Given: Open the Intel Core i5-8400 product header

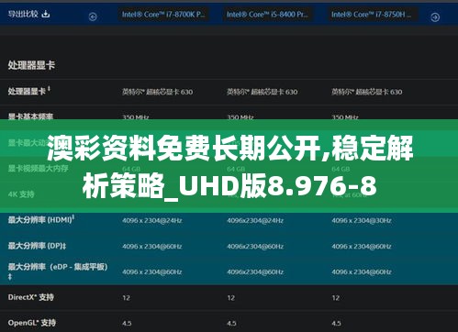Looking at the screenshot, I should 267,15.
